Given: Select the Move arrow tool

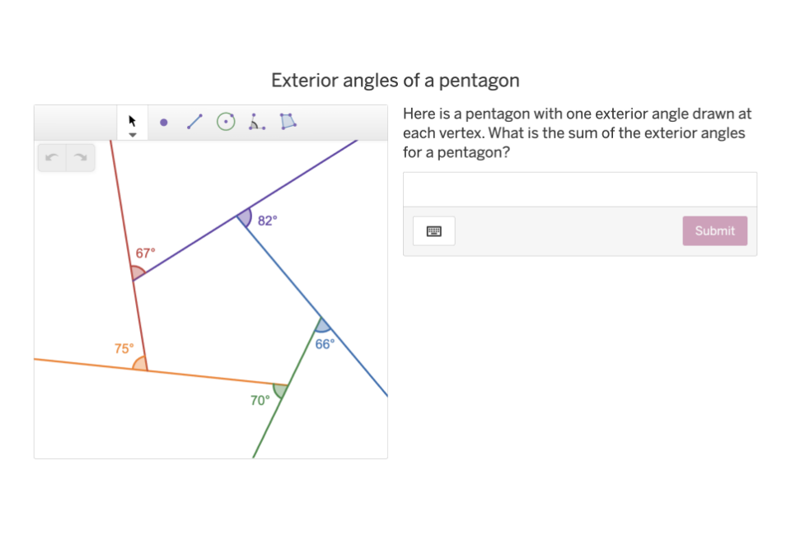Looking at the screenshot, I should pos(132,119).
